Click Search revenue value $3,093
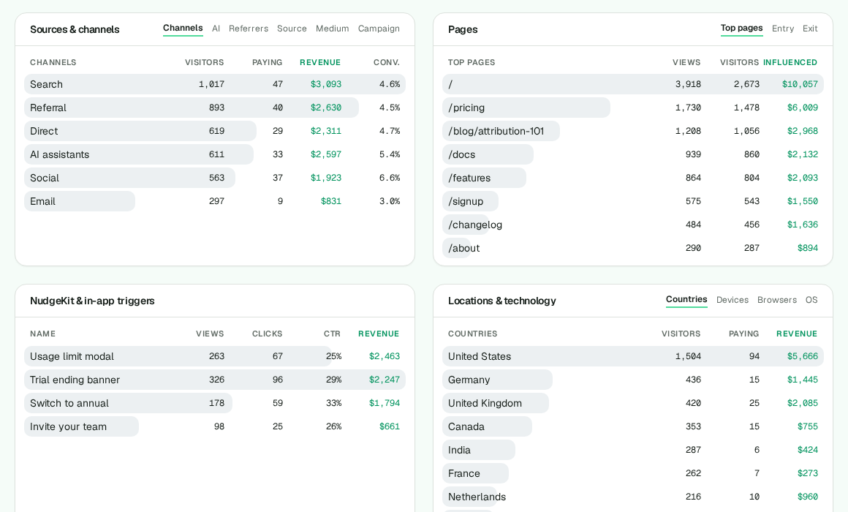Screen dimensions: 848x512 [x=325, y=84]
